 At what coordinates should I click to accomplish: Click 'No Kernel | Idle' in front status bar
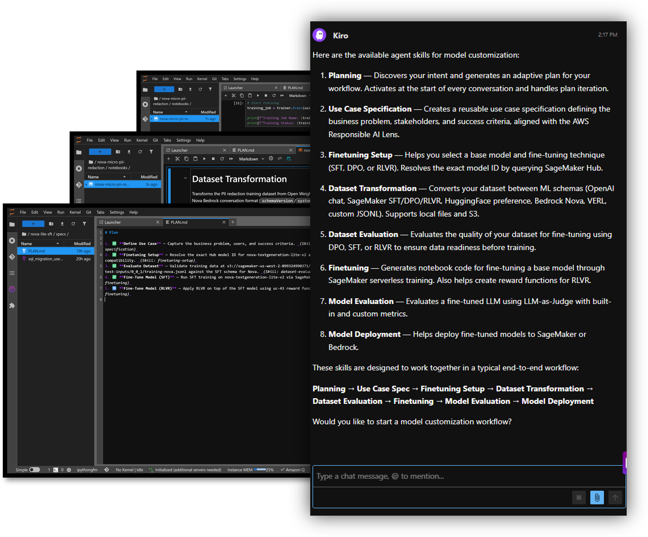click(x=129, y=470)
